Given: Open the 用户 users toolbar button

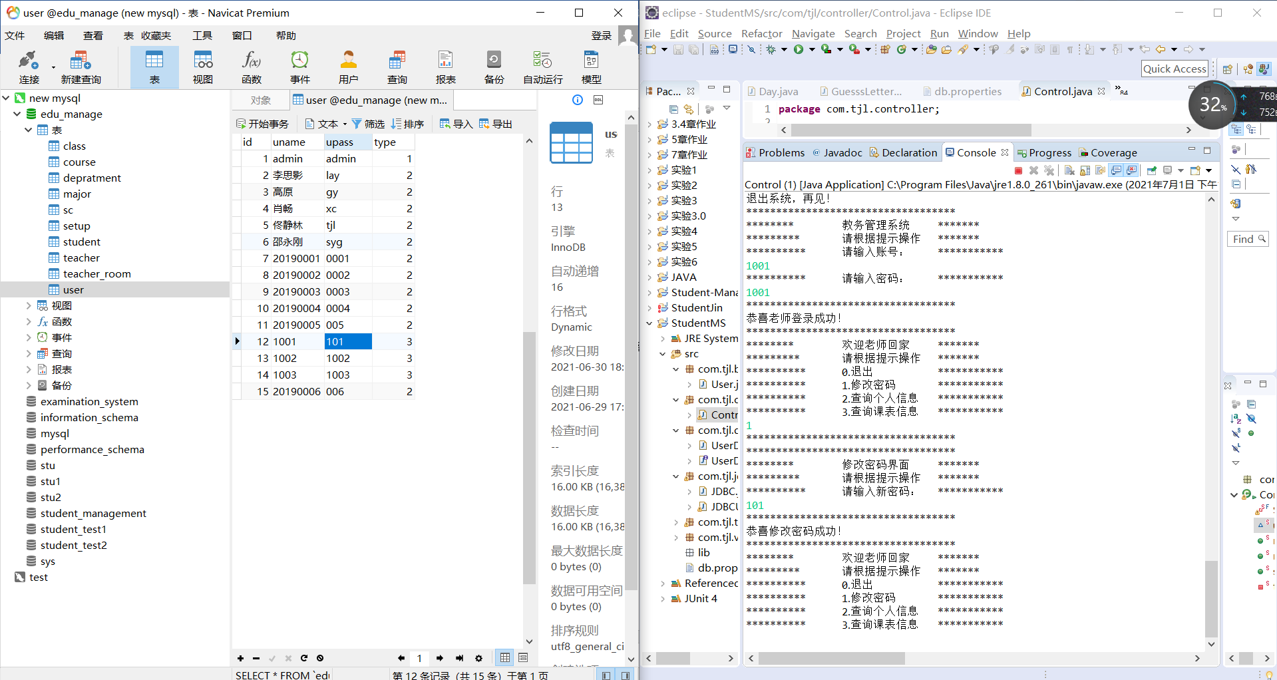Looking at the screenshot, I should [x=349, y=67].
